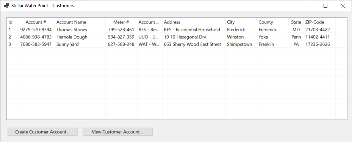This screenshot has width=352, height=142.
Task: Click the name Hernola Dough
Action: (x=72, y=37)
